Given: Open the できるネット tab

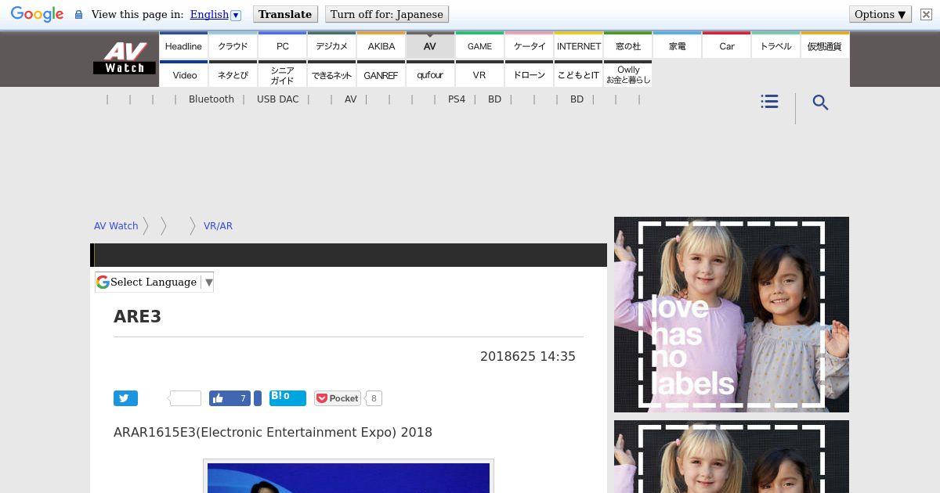Looking at the screenshot, I should (331, 74).
